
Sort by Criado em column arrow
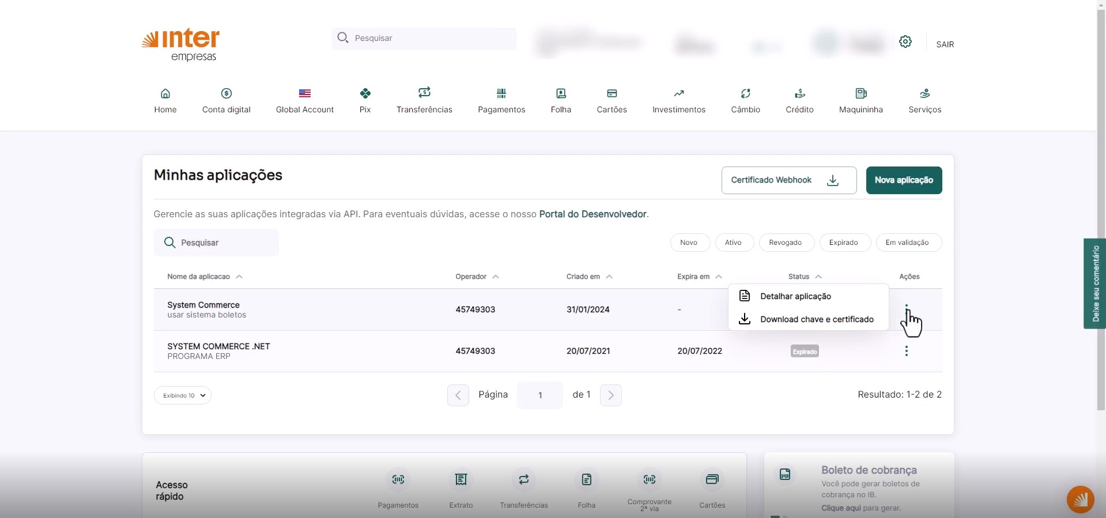609,277
